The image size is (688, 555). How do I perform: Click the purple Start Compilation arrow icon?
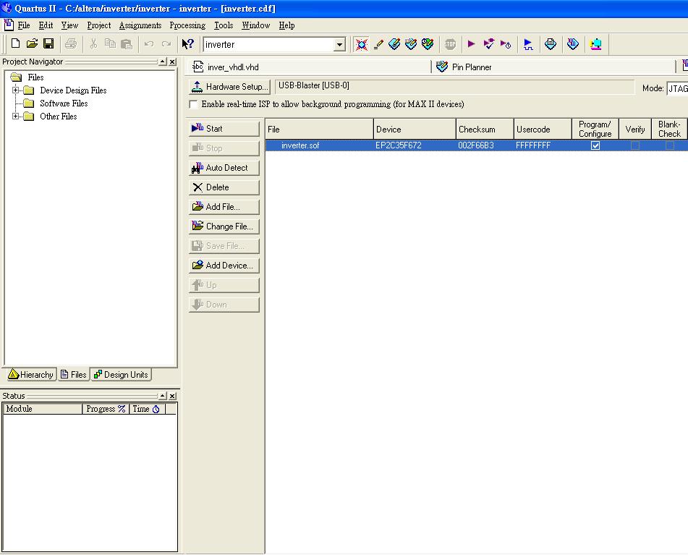point(472,44)
